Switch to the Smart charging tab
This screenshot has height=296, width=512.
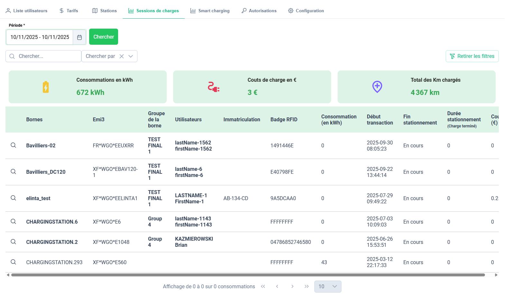click(x=210, y=11)
